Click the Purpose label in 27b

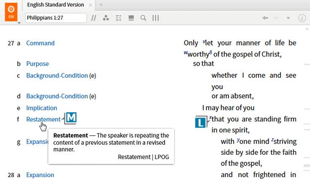(37, 64)
